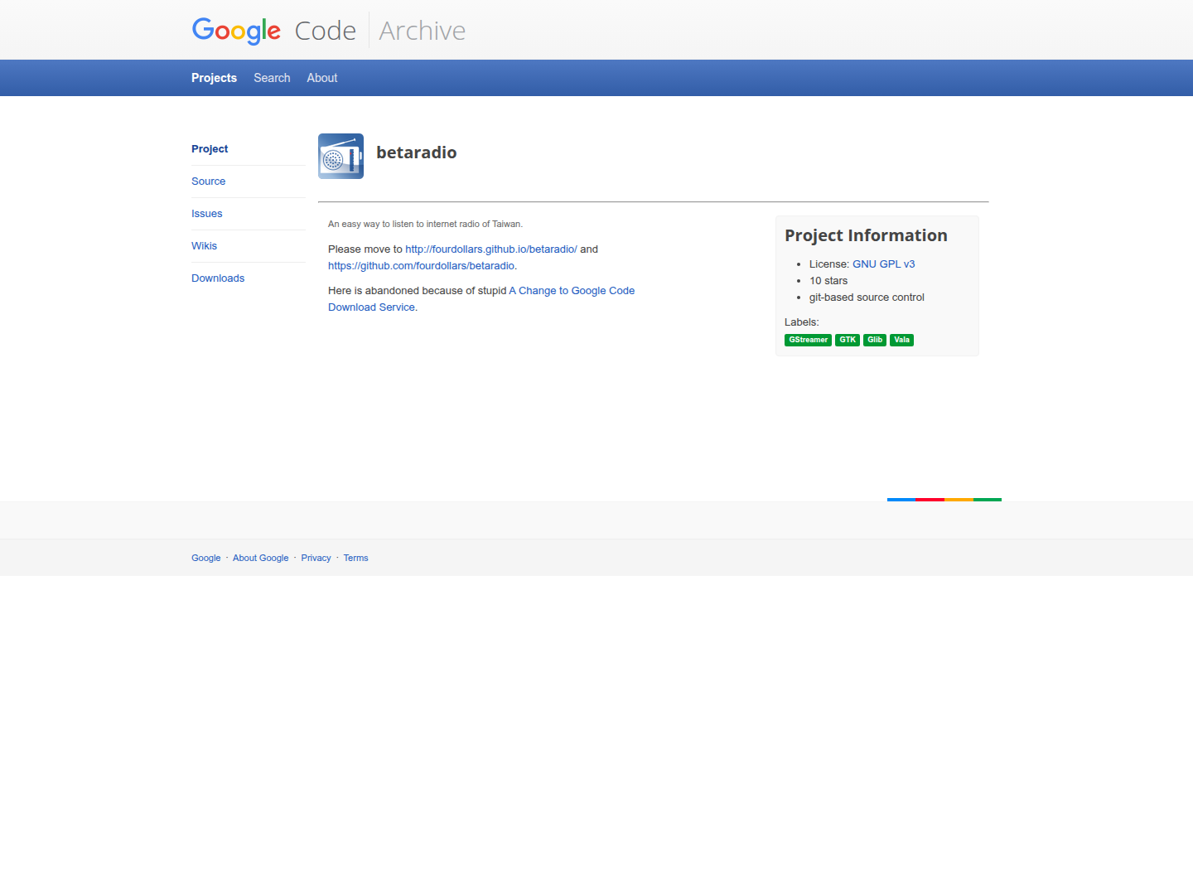The width and height of the screenshot is (1193, 895).
Task: Open the github.com/fourdollars/betaradio link
Action: coord(421,266)
